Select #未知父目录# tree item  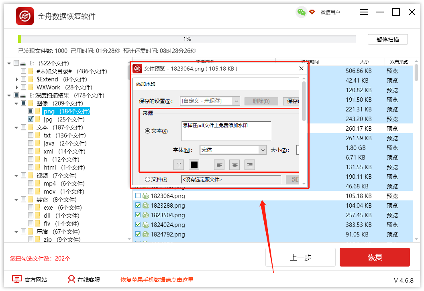coord(54,71)
